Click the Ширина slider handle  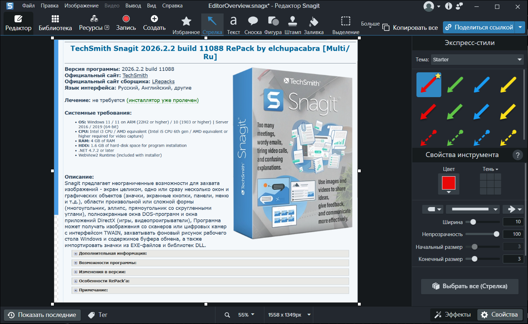point(473,222)
